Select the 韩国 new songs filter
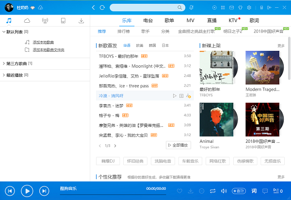Image resolution: width=291 pixels, height=200 pixels. pos(152,46)
